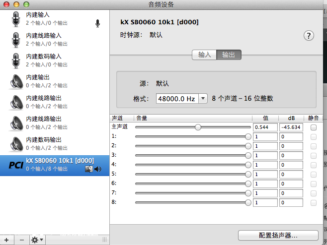
Task: Click the yellow minimize window button
Action: tap(16, 4)
